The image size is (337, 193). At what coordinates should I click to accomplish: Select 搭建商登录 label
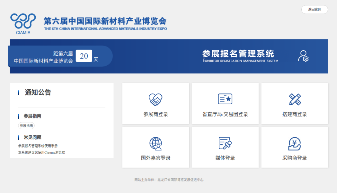[x=295, y=114]
